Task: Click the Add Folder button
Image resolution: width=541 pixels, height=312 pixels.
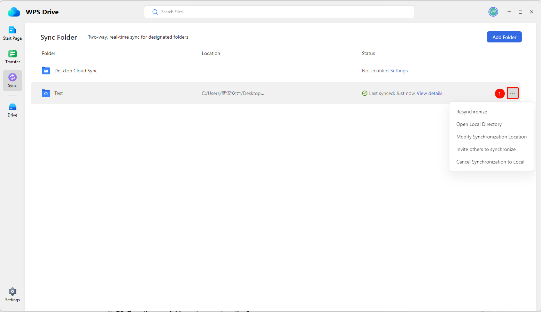Action: click(504, 37)
